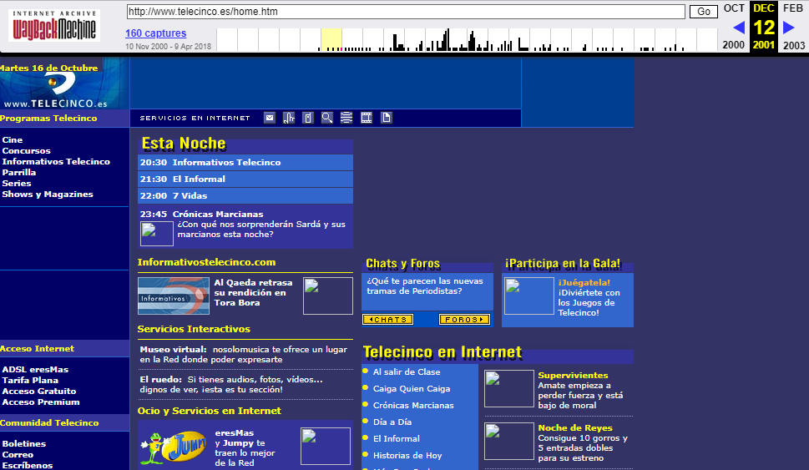Open Acceso Gratuito link
The width and height of the screenshot is (809, 470).
[39, 391]
